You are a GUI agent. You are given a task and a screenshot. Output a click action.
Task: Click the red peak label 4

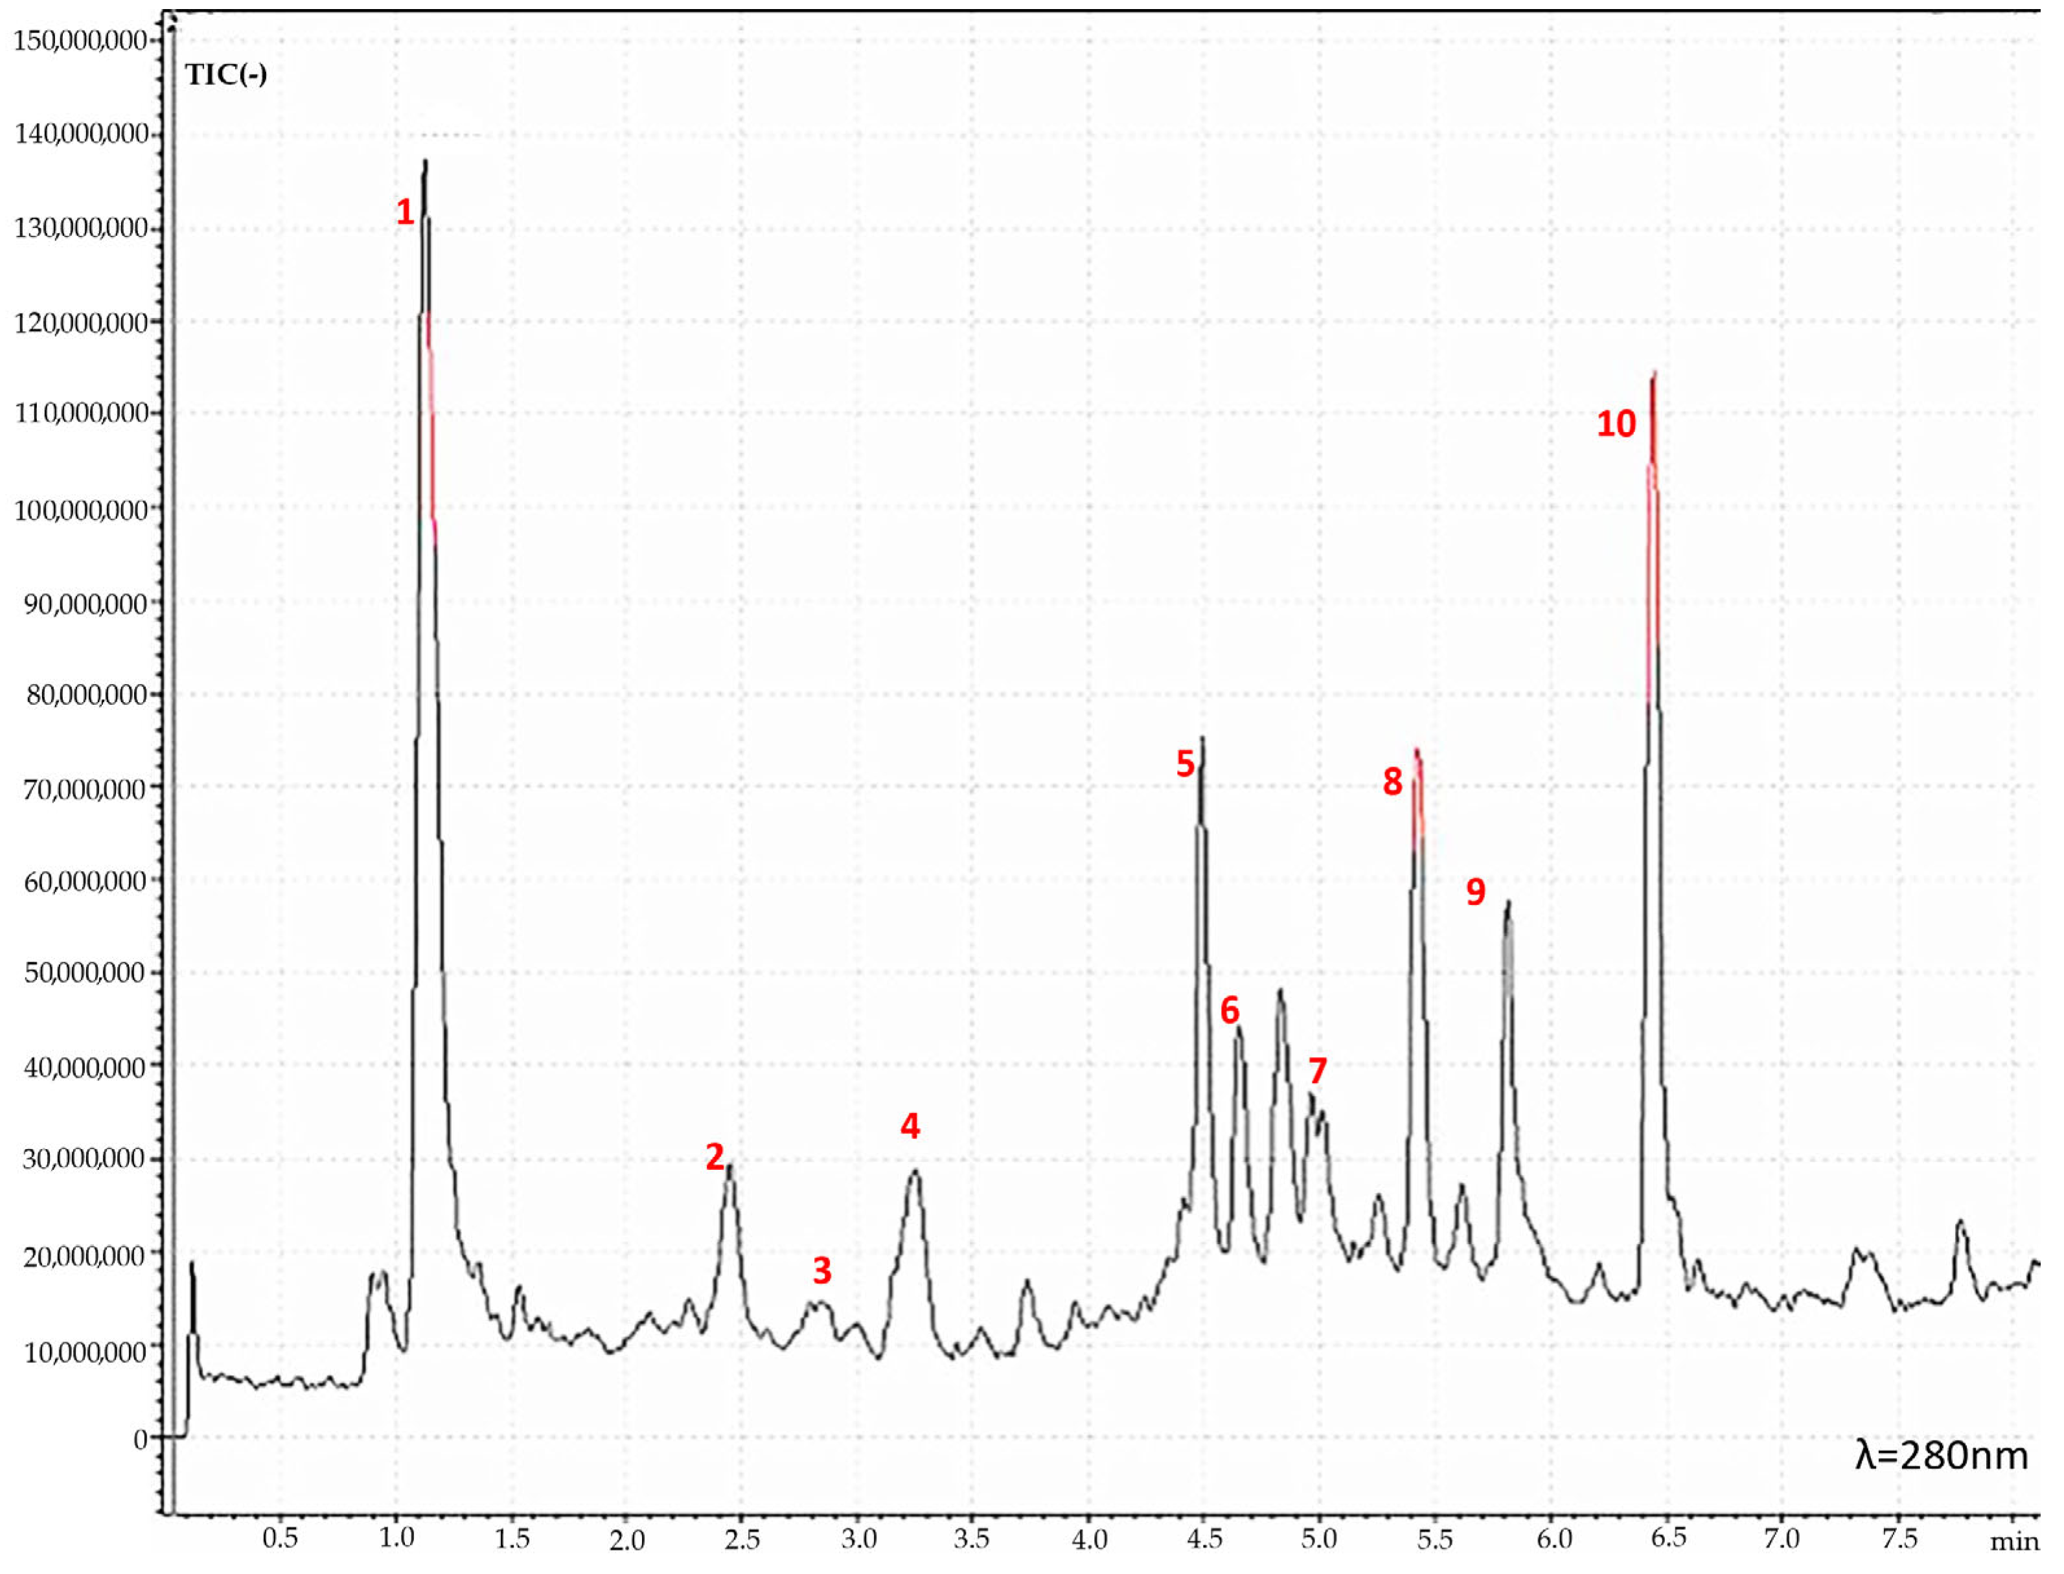[910, 1125]
